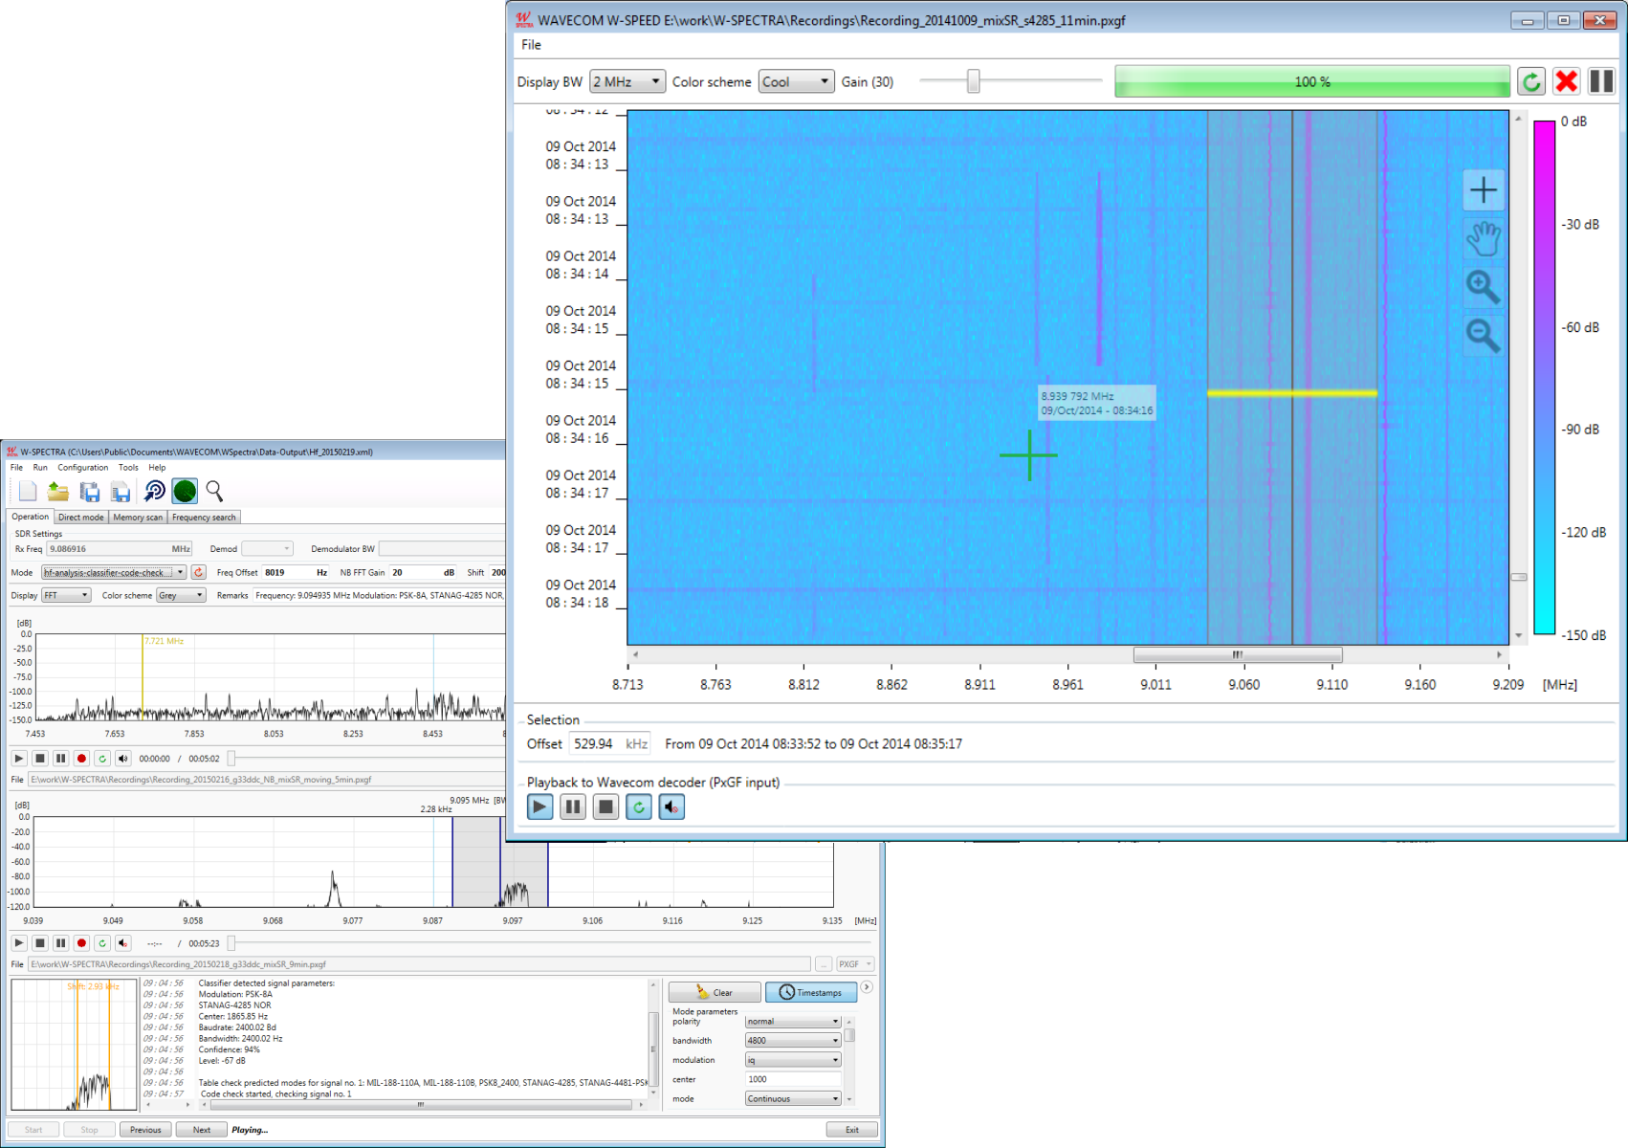1628x1148 pixels.
Task: Stop the W-SPEED decoder playback
Action: 605,807
